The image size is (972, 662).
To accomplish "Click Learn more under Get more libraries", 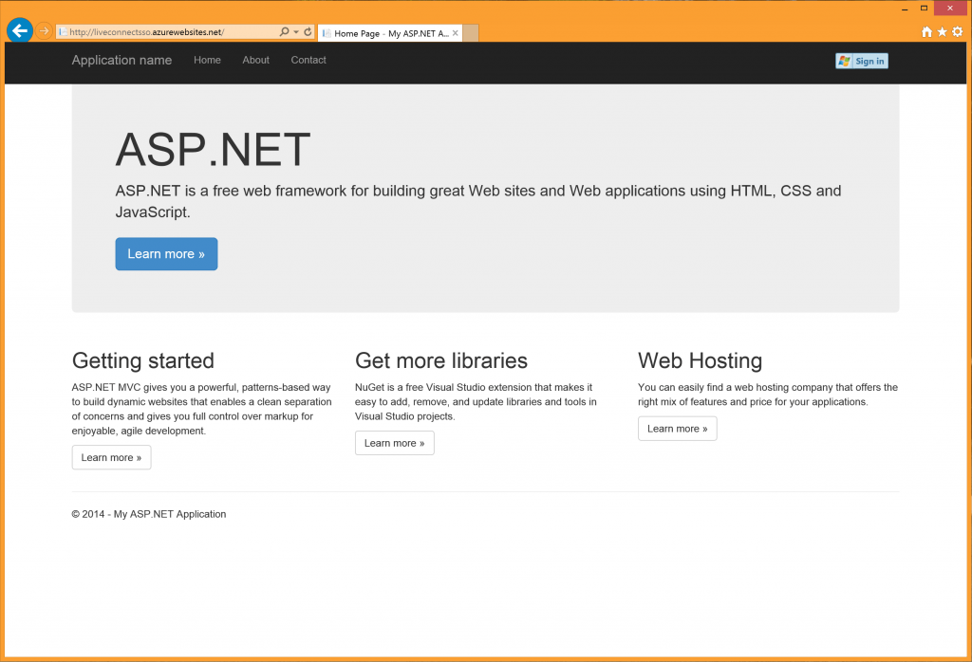I will (x=395, y=444).
